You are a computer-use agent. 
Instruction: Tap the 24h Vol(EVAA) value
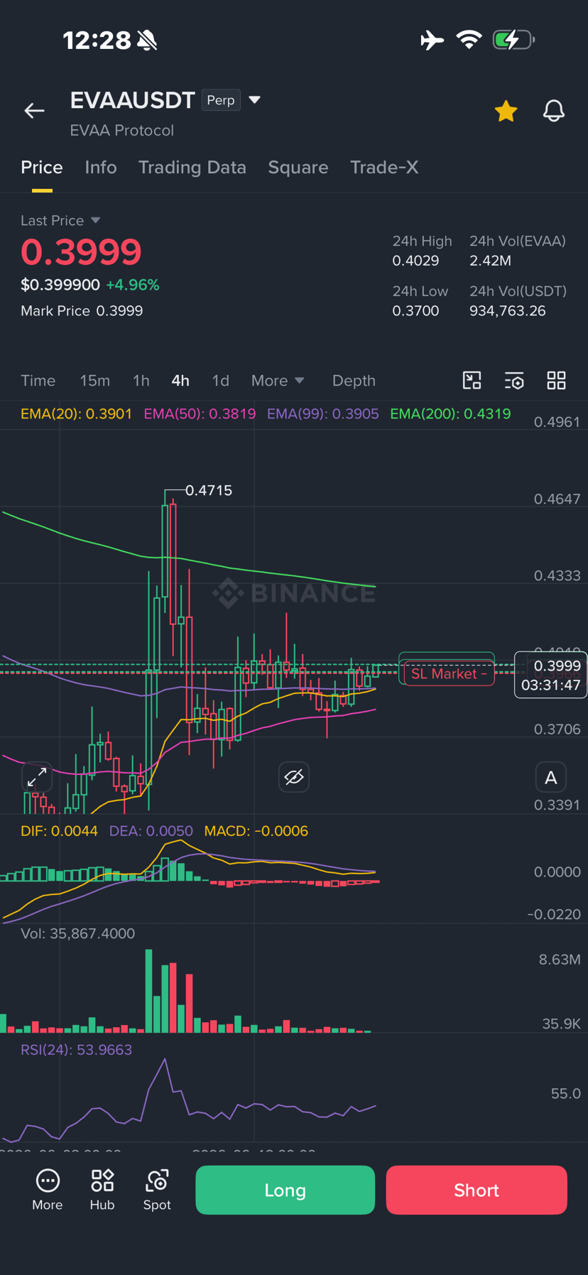(x=490, y=261)
